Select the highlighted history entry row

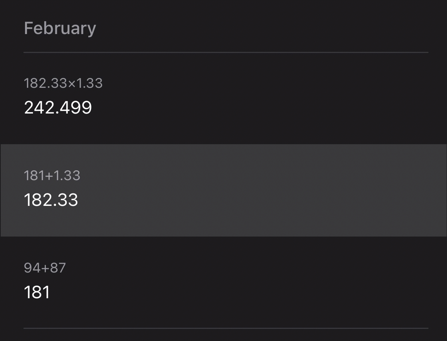click(x=223, y=190)
